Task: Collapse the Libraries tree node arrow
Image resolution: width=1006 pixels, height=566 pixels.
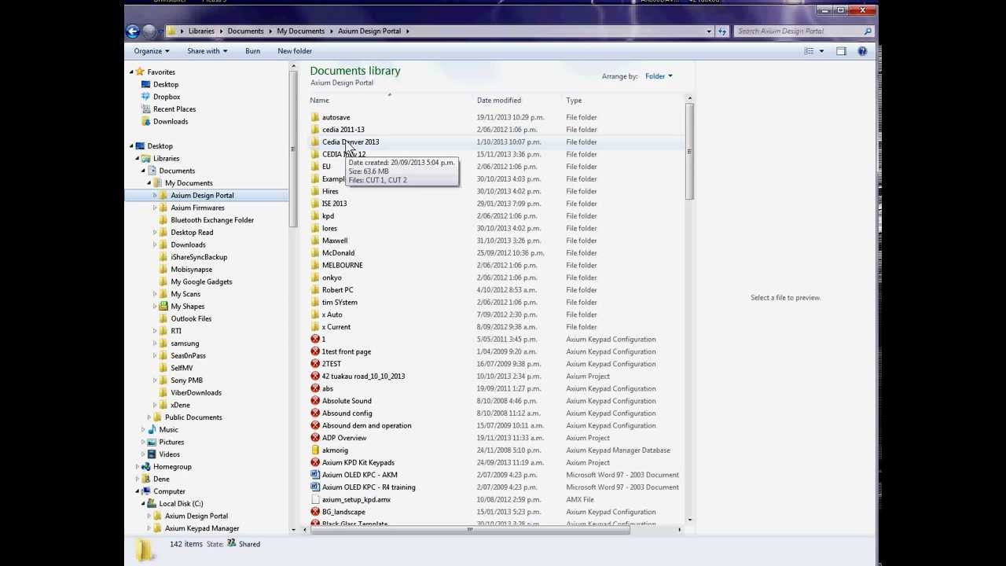Action: tap(138, 158)
